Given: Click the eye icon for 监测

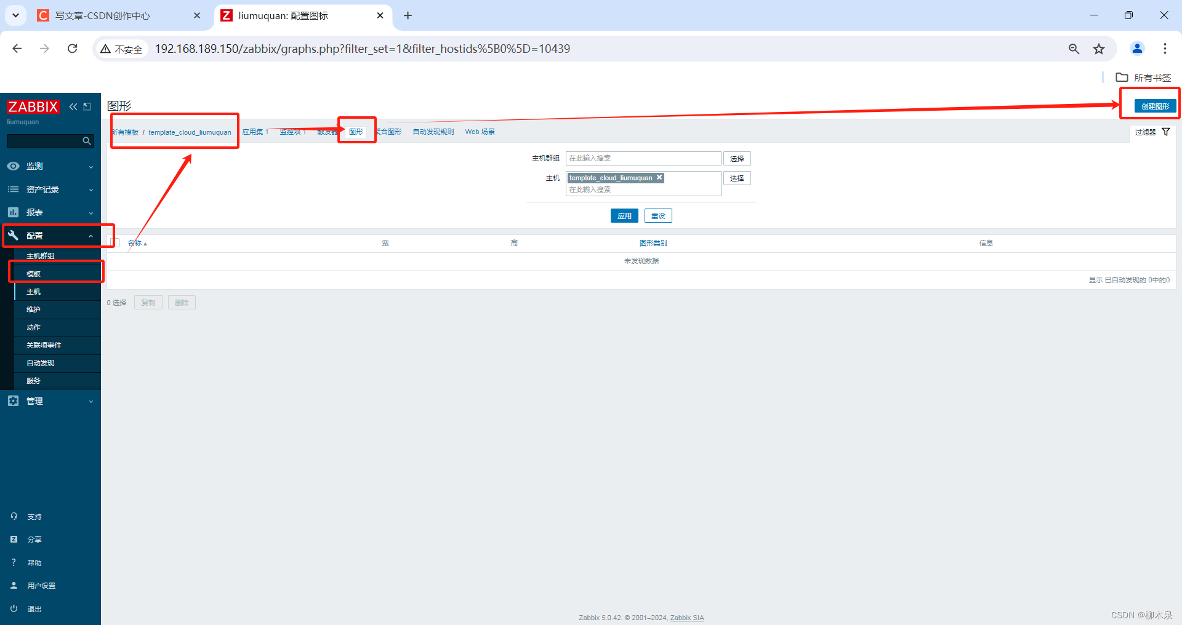Looking at the screenshot, I should [x=13, y=166].
